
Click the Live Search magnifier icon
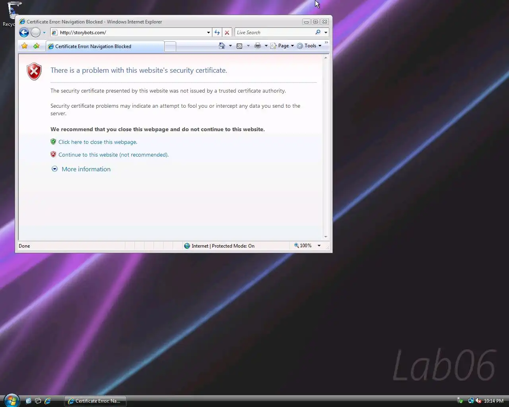coord(318,33)
